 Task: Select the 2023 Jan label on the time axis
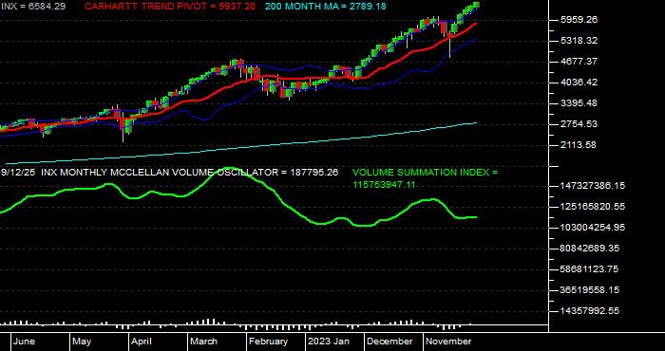[329, 342]
